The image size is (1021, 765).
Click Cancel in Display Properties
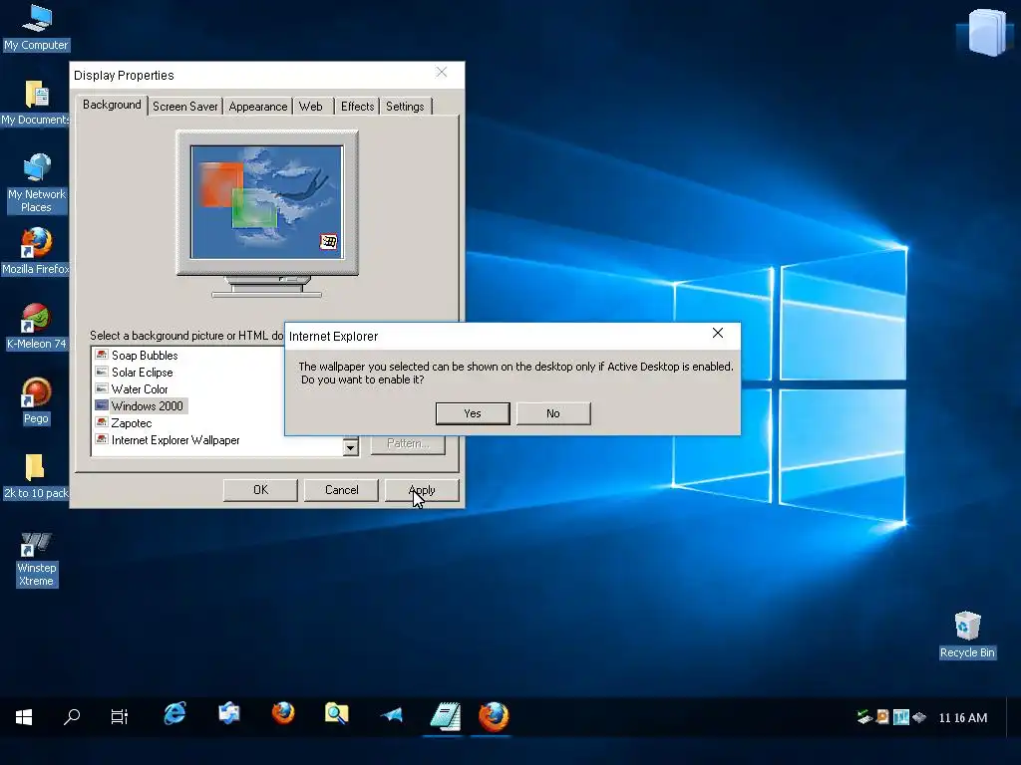coord(341,490)
